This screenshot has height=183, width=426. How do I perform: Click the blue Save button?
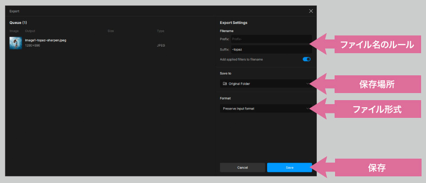[289, 167]
